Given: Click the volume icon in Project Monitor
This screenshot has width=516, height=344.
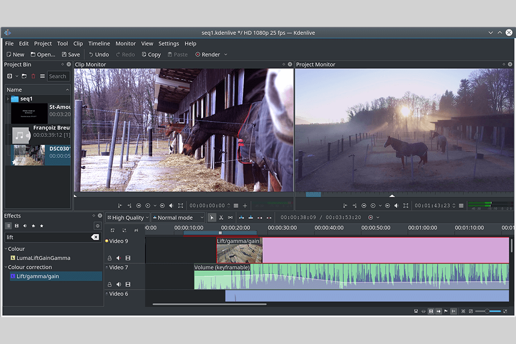Looking at the screenshot, I should pyautogui.click(x=397, y=206).
